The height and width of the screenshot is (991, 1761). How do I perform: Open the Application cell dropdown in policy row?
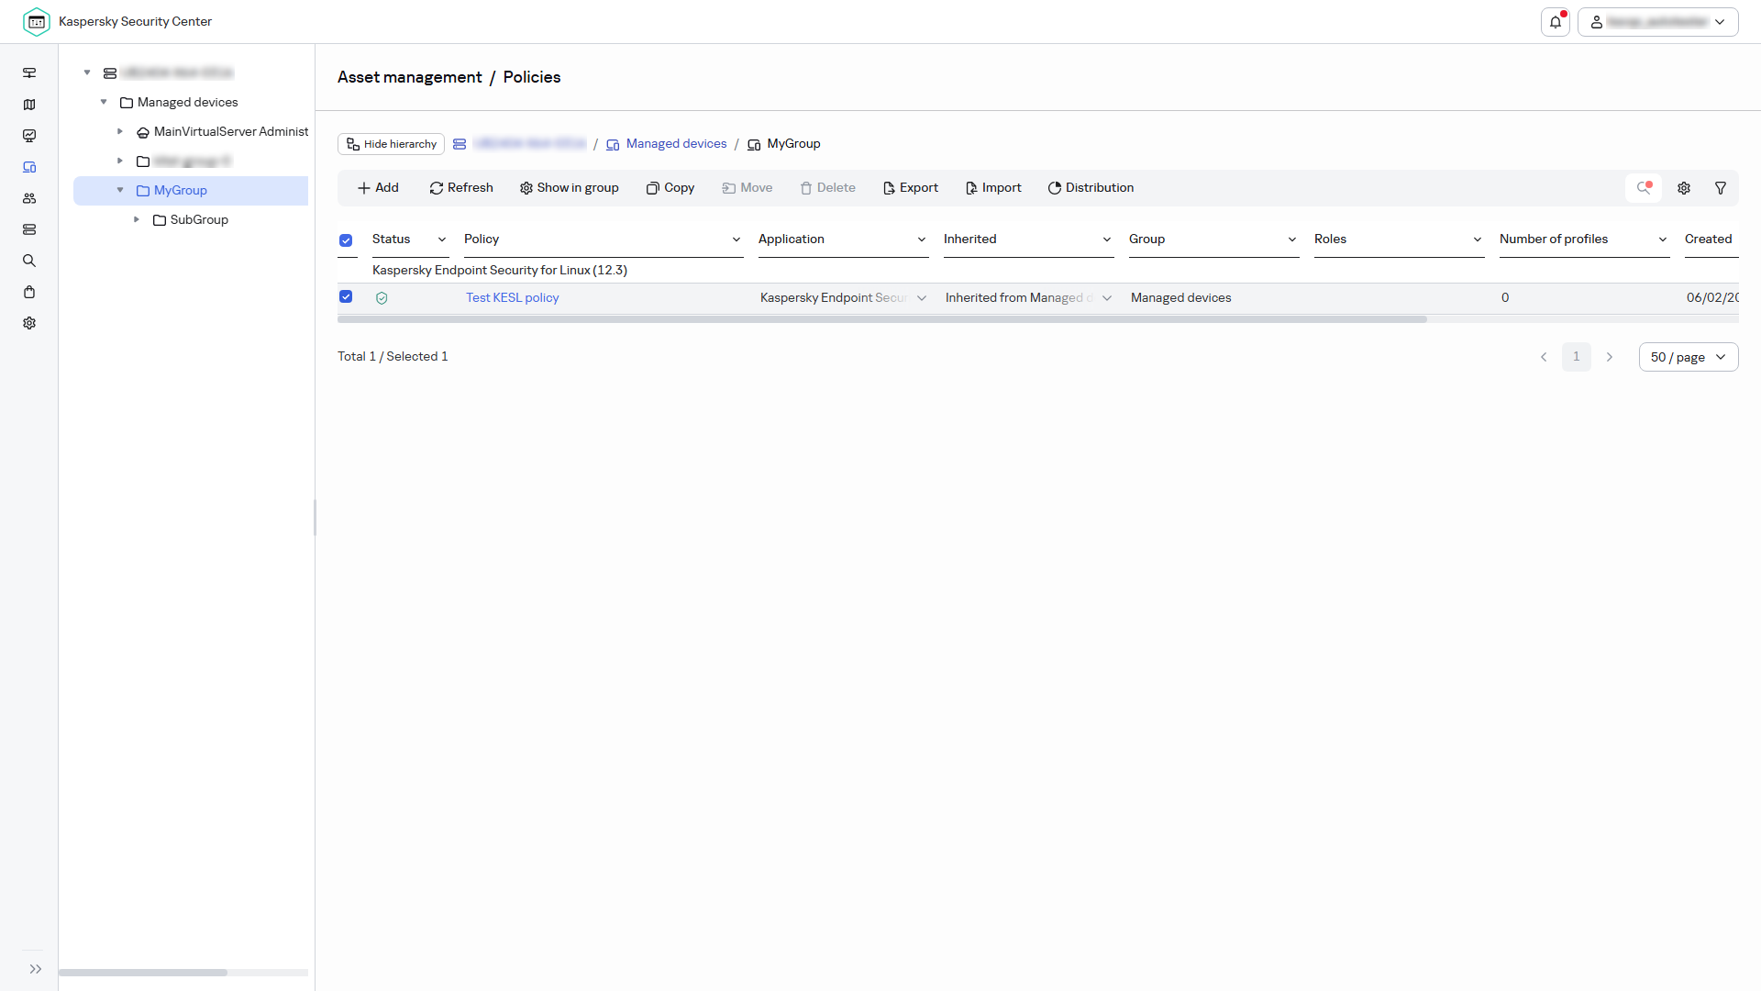[x=922, y=298]
